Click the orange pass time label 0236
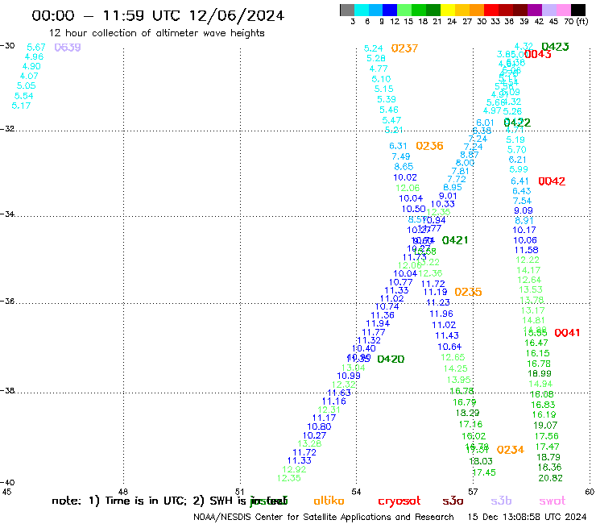 [x=429, y=146]
